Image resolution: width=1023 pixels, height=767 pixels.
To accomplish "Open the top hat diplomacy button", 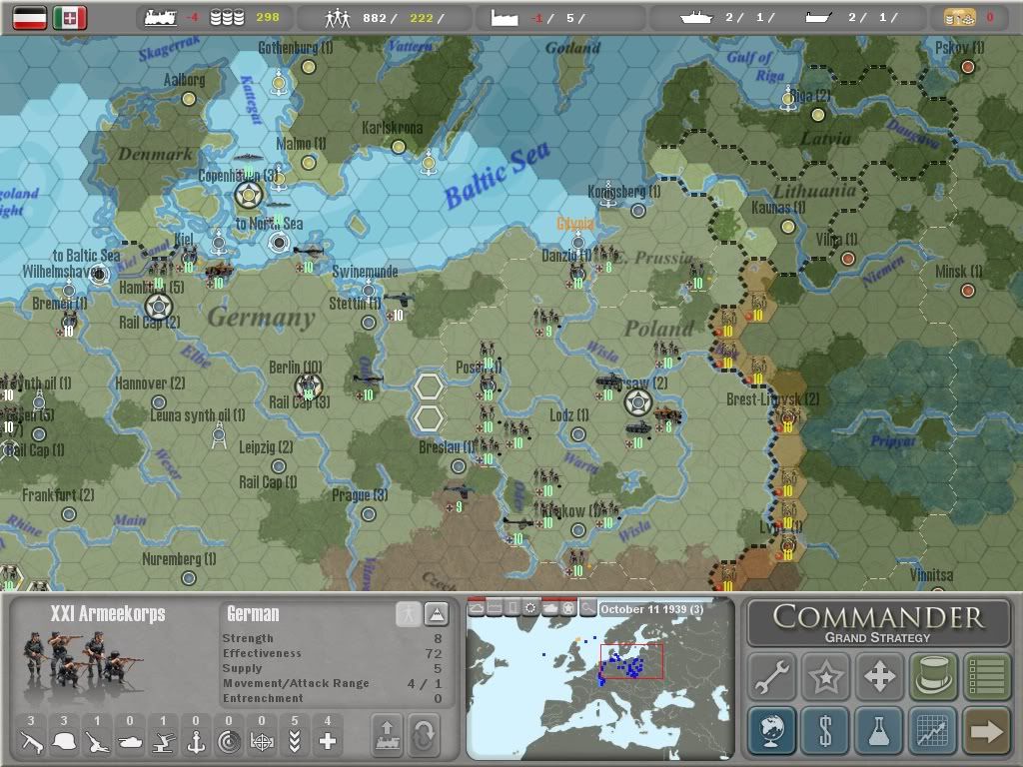I will (933, 676).
